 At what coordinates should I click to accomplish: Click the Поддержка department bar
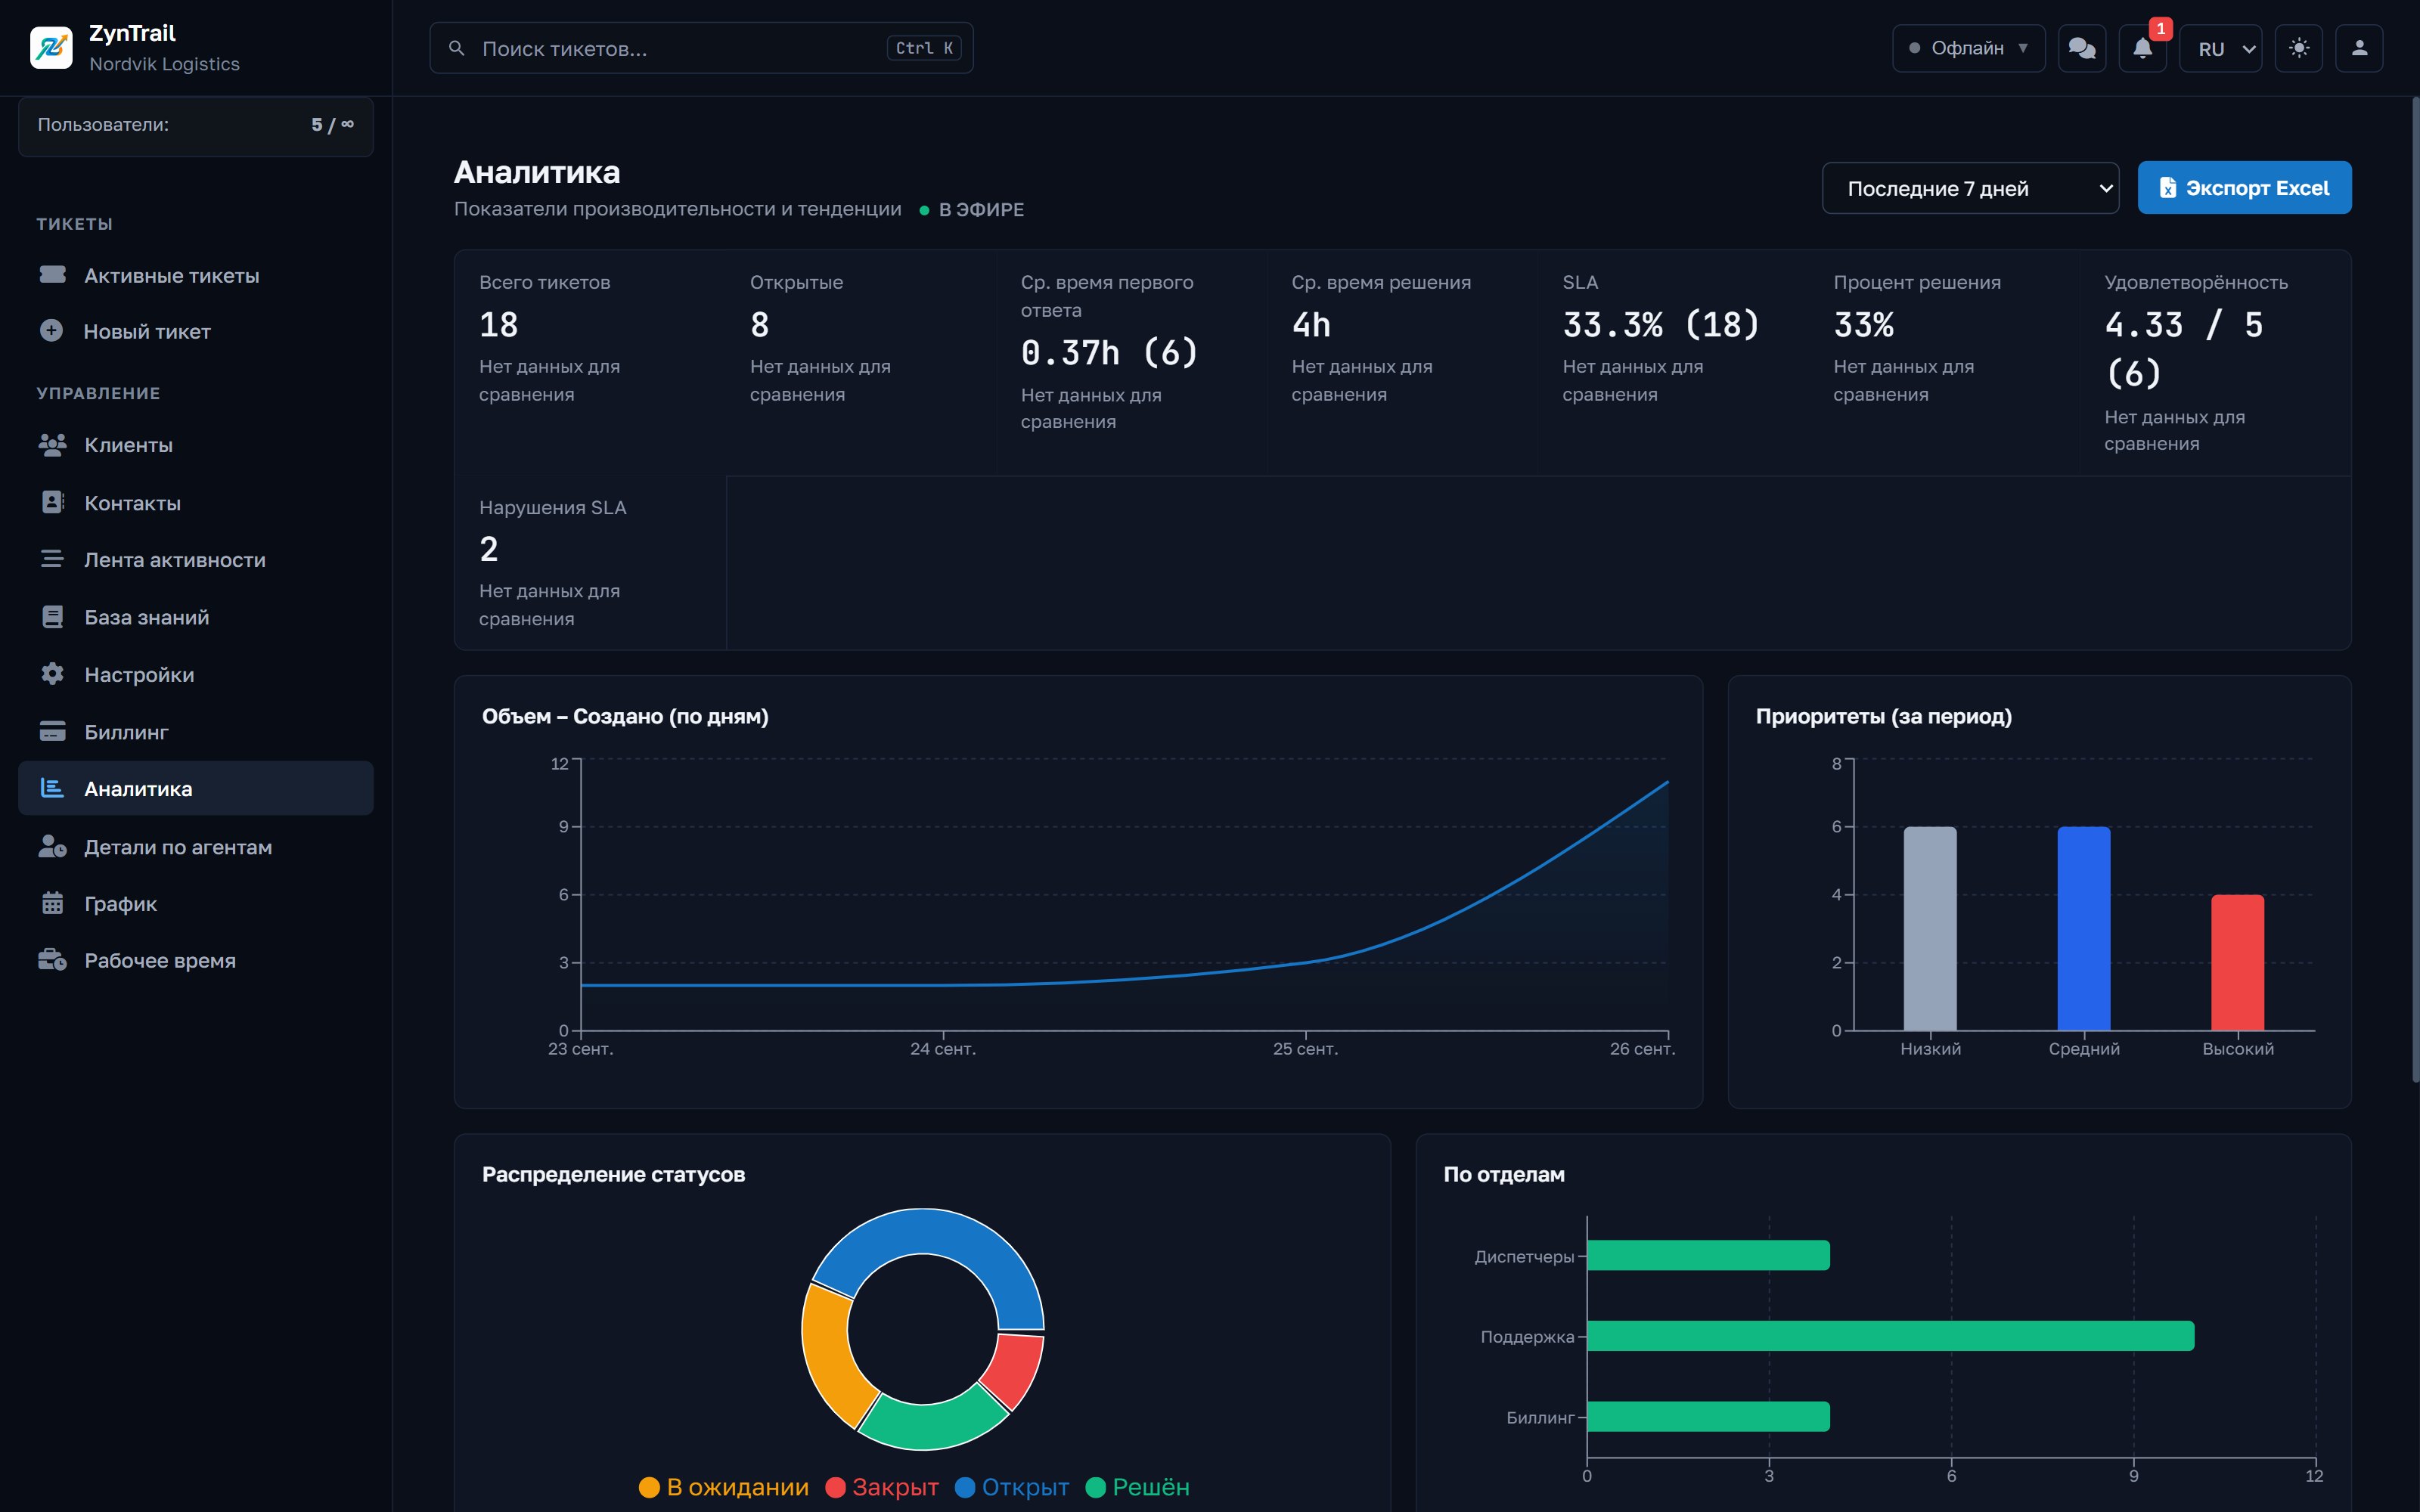pos(1890,1336)
